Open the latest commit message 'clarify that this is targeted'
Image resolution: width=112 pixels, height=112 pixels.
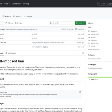click(22, 29)
